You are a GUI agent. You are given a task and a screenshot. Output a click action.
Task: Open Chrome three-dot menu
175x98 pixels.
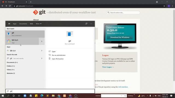tap(173, 6)
